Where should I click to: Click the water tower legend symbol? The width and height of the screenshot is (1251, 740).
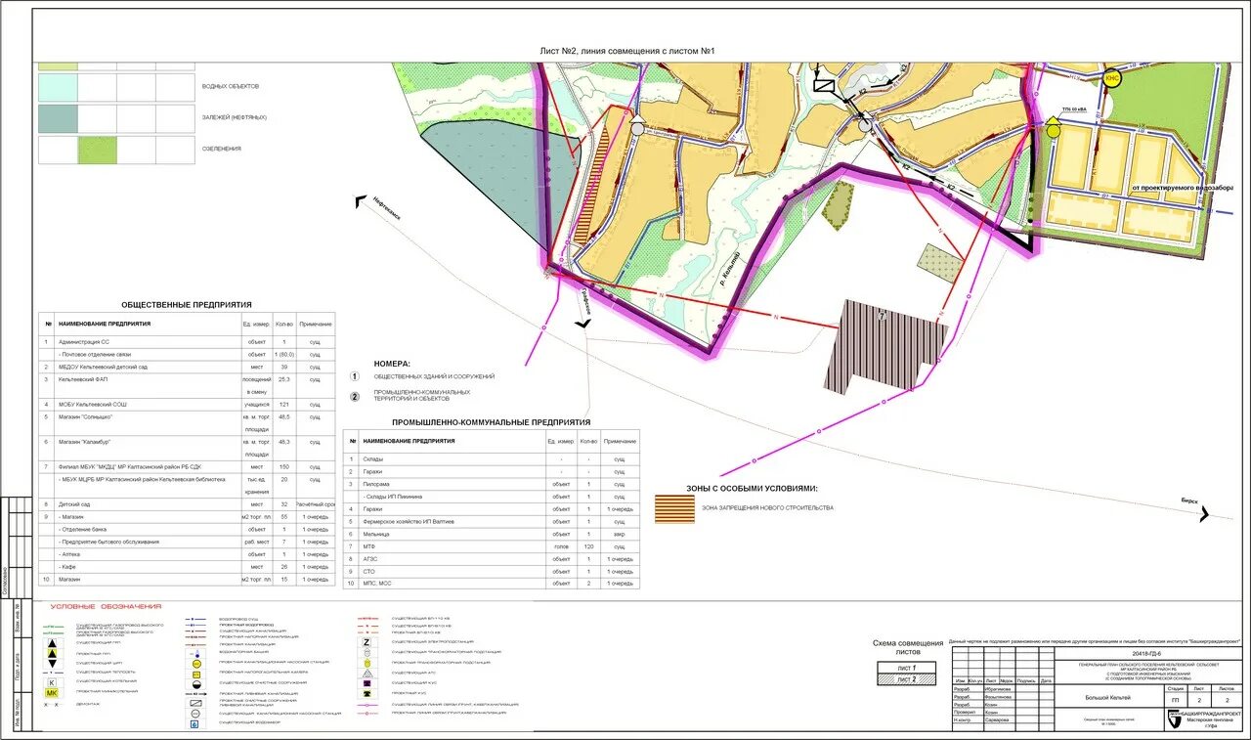click(x=195, y=654)
